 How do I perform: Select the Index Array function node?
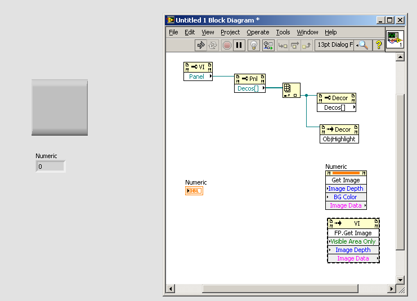click(x=291, y=90)
